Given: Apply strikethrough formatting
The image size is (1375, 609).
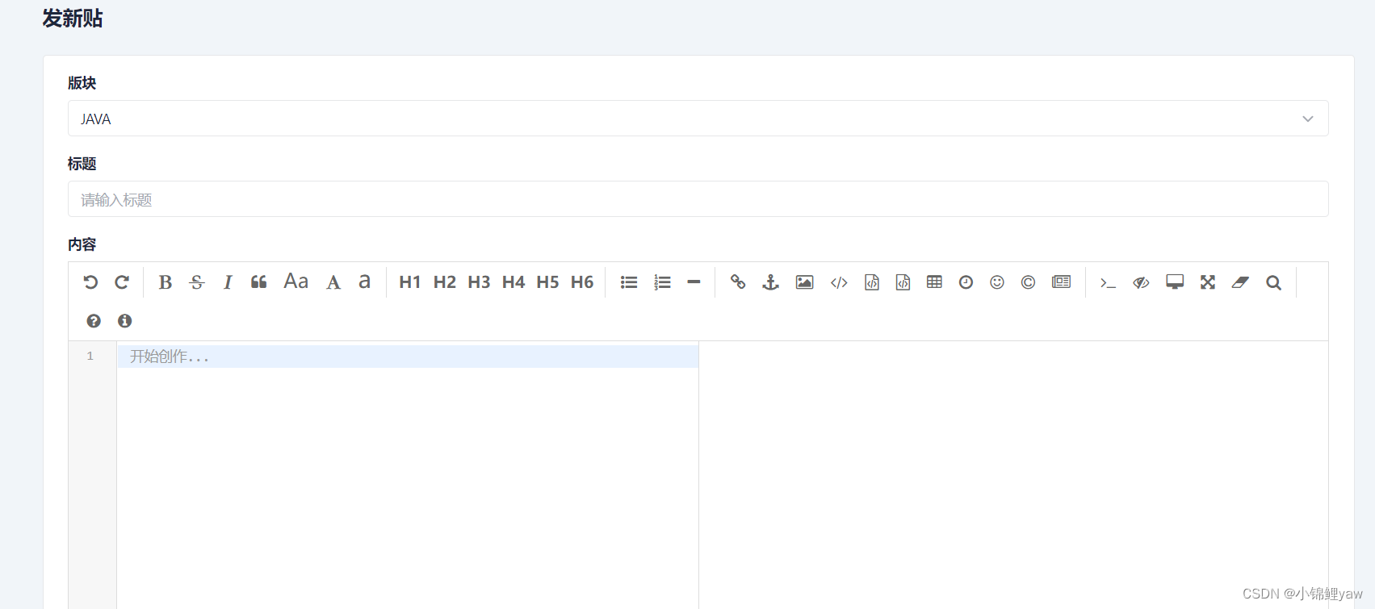Looking at the screenshot, I should click(x=197, y=282).
